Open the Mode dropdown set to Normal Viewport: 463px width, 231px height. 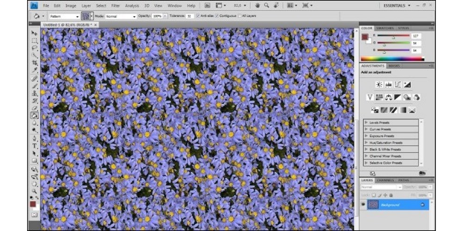121,16
